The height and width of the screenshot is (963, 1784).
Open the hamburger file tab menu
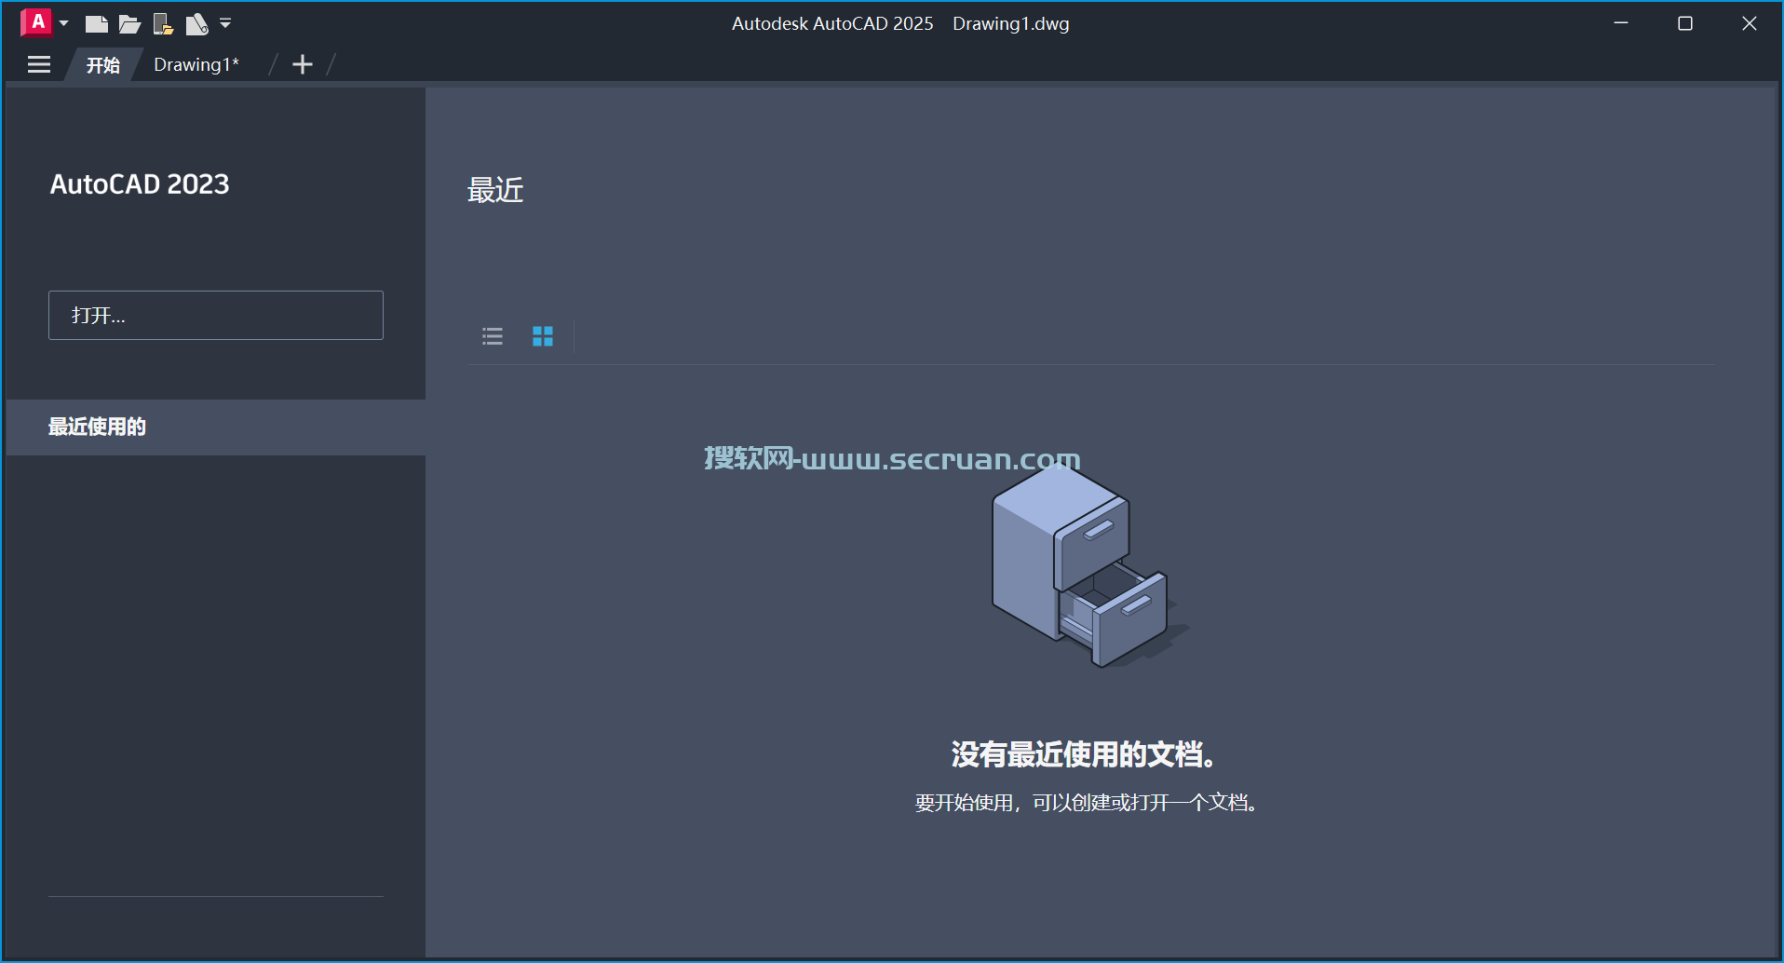click(39, 64)
